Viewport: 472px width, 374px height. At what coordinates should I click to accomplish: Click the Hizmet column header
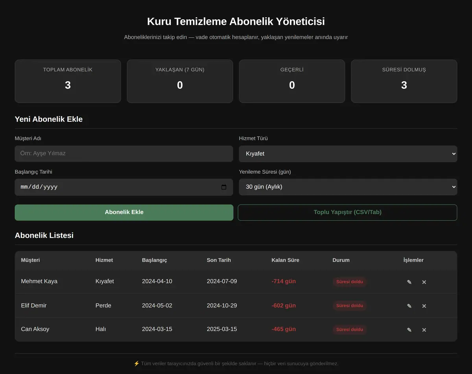coord(104,260)
